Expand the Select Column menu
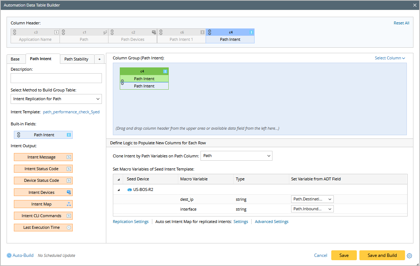 (390, 58)
